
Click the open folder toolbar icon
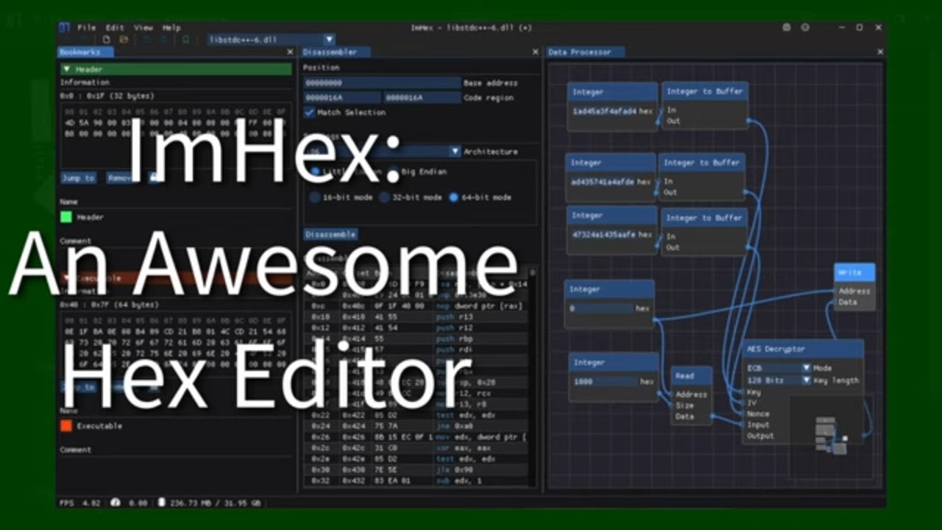(x=124, y=39)
